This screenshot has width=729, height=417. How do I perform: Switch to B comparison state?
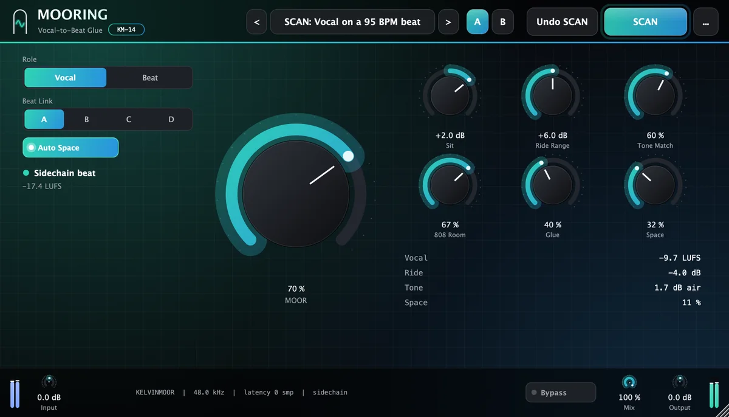pyautogui.click(x=502, y=22)
